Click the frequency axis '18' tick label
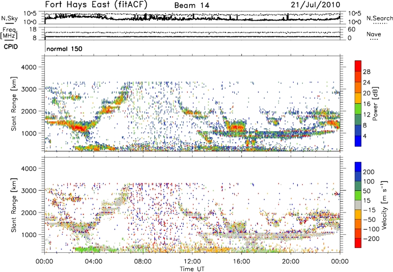Viewport: 393px width, 272px height. point(32,29)
